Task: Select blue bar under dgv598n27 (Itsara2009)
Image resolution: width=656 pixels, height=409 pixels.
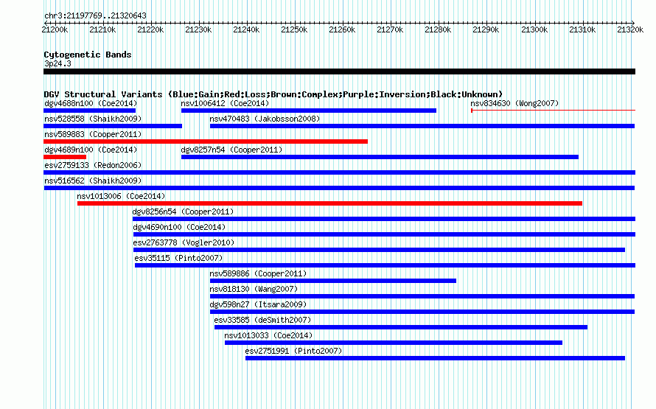Action: click(422, 312)
